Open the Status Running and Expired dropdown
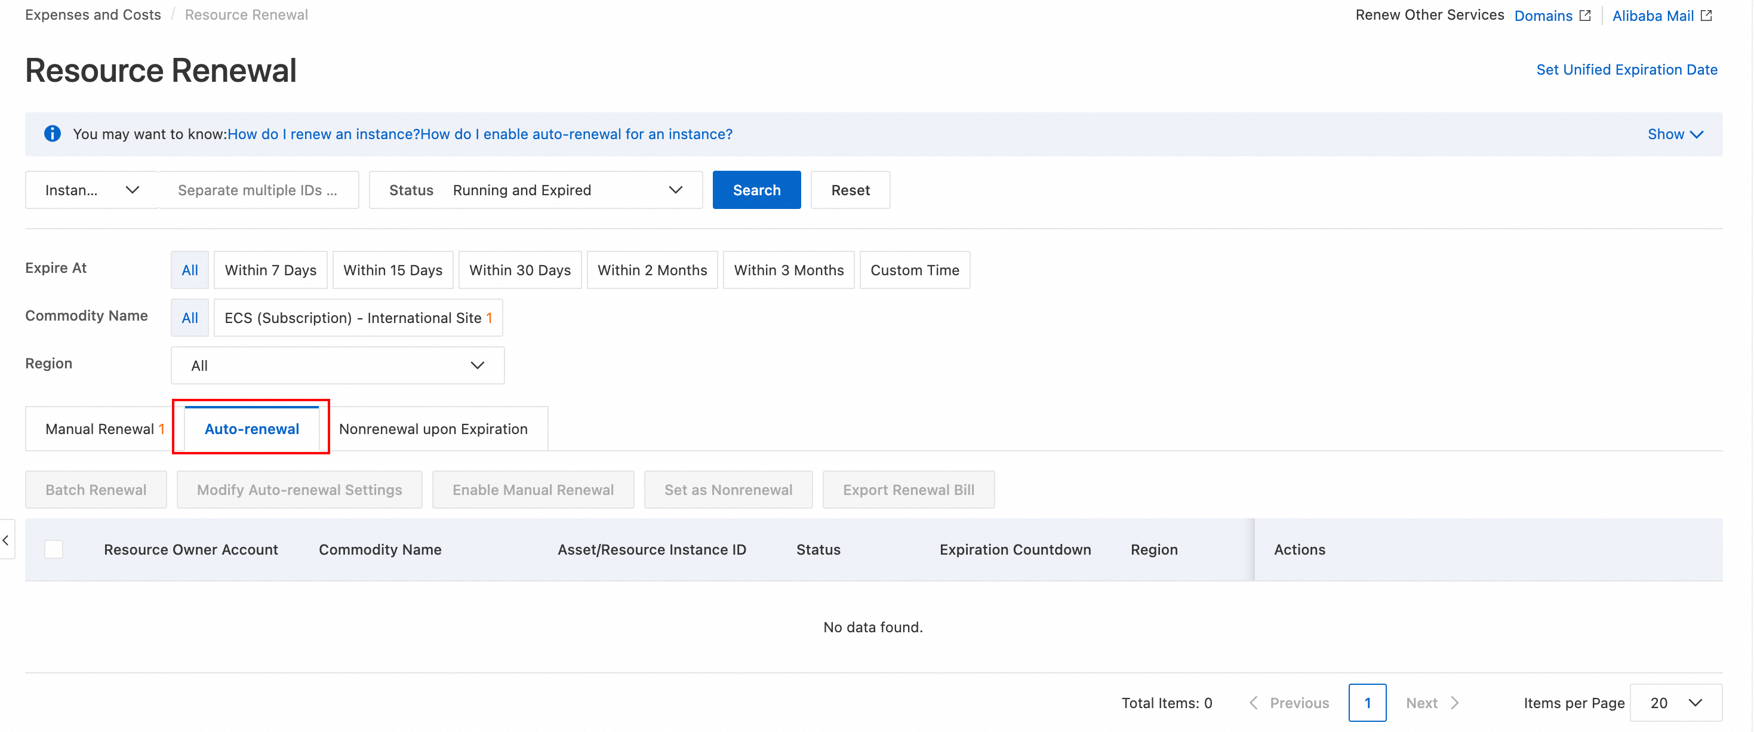Screen dimensions: 1754x732 (x=535, y=190)
